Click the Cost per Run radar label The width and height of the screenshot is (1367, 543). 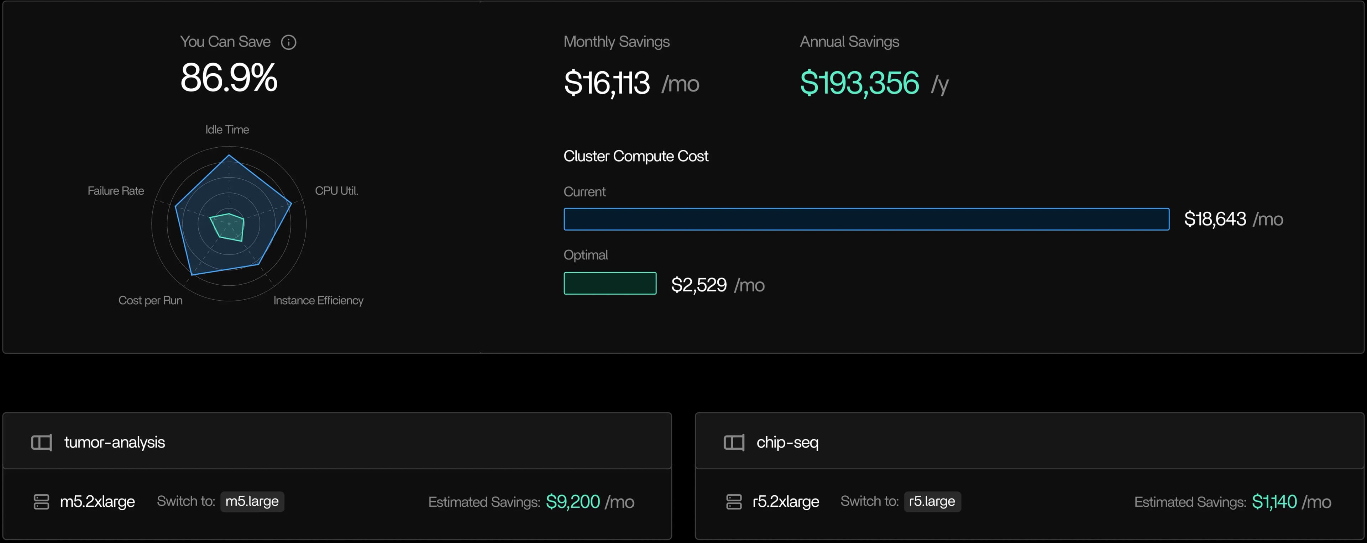(150, 301)
